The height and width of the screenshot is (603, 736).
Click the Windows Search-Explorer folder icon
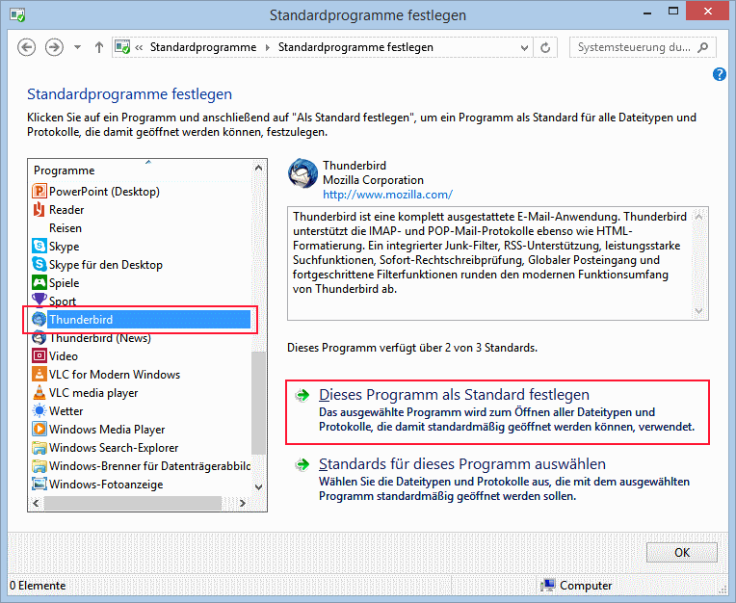[x=39, y=448]
